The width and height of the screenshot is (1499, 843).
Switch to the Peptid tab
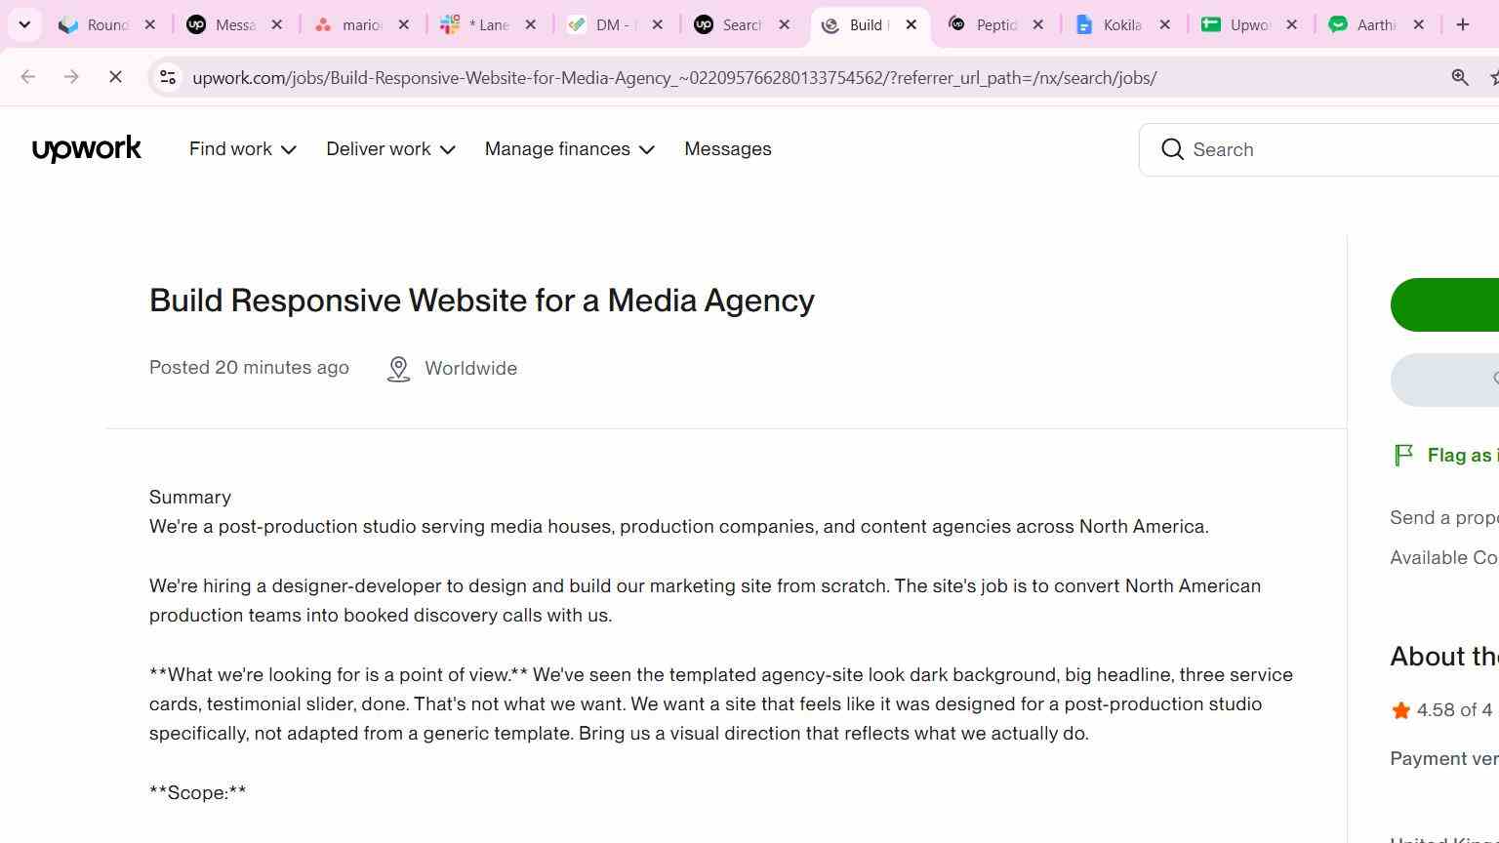996,24
